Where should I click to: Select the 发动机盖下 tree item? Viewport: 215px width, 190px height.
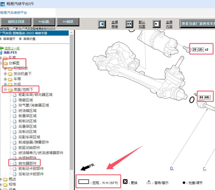[23, 74]
